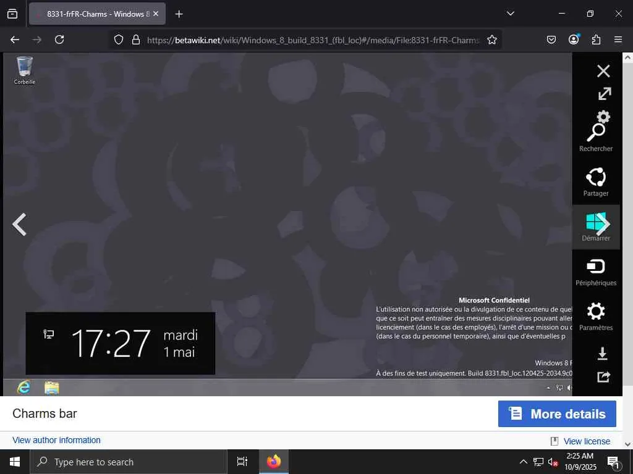The height and width of the screenshot is (474, 633).
Task: Click the More details button
Action: [557, 414]
